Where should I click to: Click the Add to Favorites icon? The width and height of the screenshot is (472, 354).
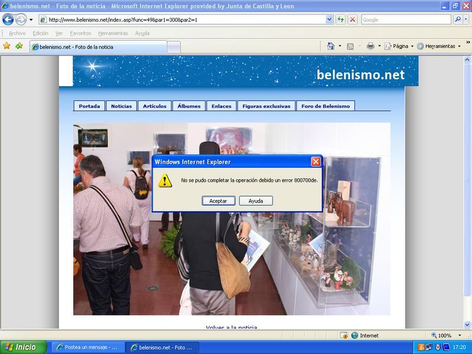click(19, 46)
